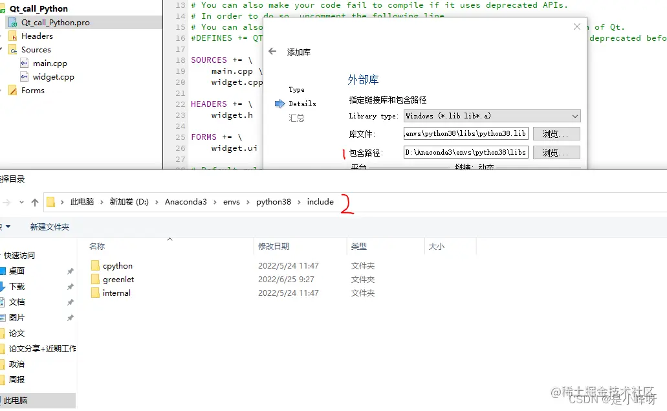
Task: Open 快速访问 in navigation pane
Action: (19, 255)
